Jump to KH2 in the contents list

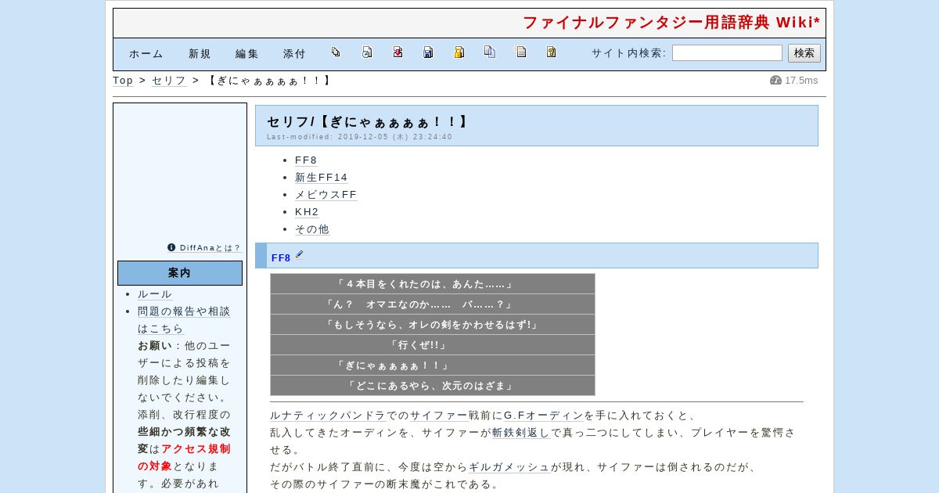pyautogui.click(x=307, y=212)
